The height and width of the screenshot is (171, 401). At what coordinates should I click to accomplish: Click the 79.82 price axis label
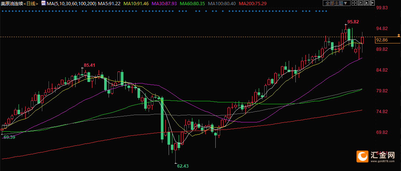coord(382,91)
